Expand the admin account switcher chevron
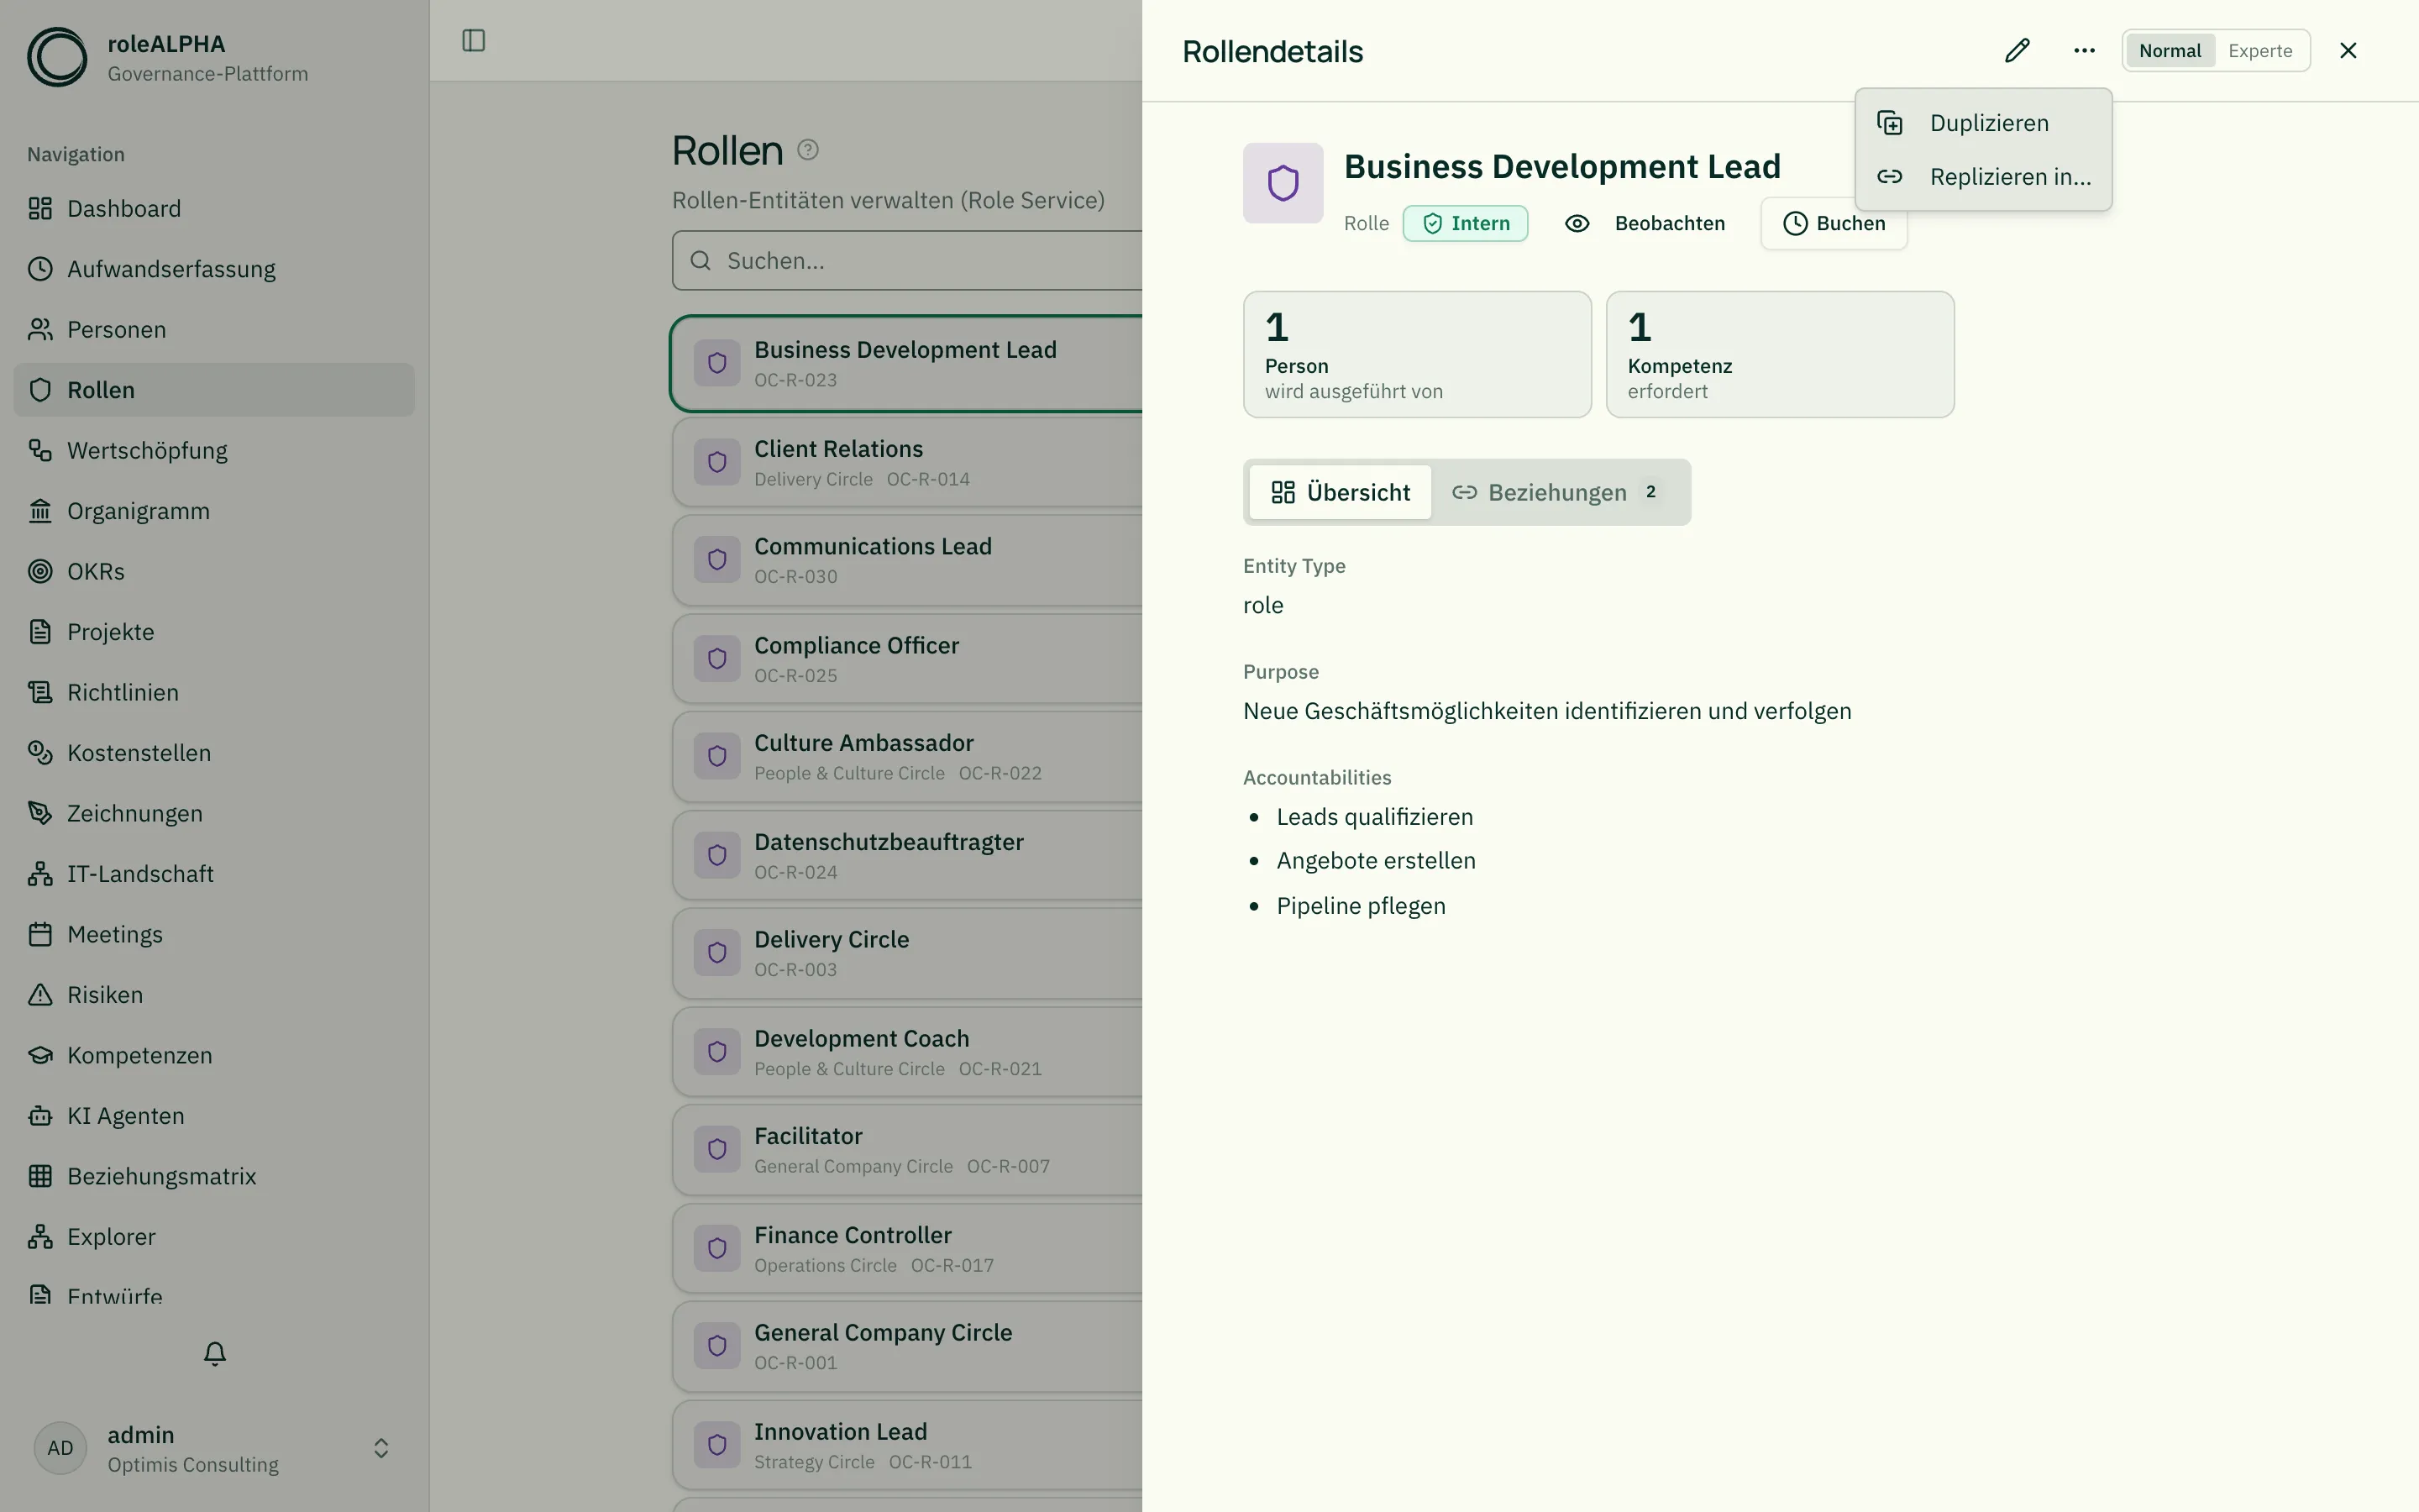The width and height of the screenshot is (2419, 1512). click(380, 1448)
